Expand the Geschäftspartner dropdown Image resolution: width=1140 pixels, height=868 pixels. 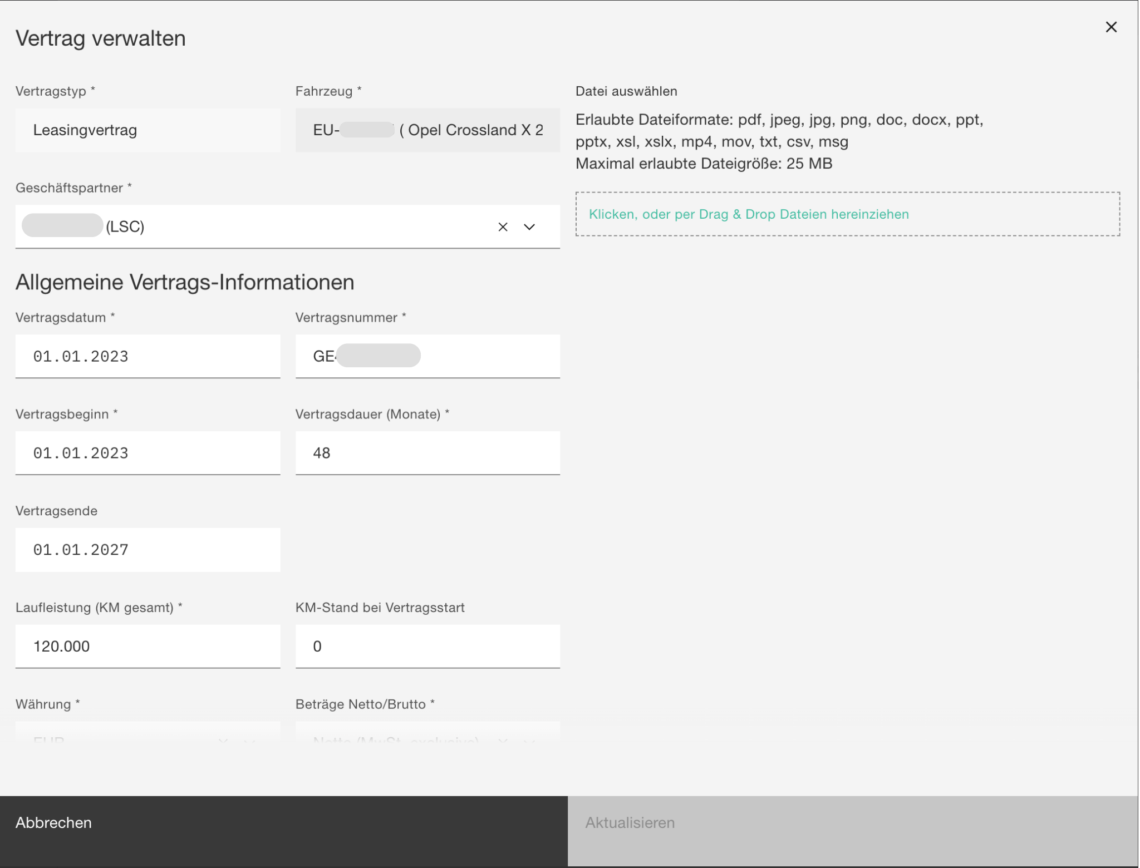click(529, 227)
